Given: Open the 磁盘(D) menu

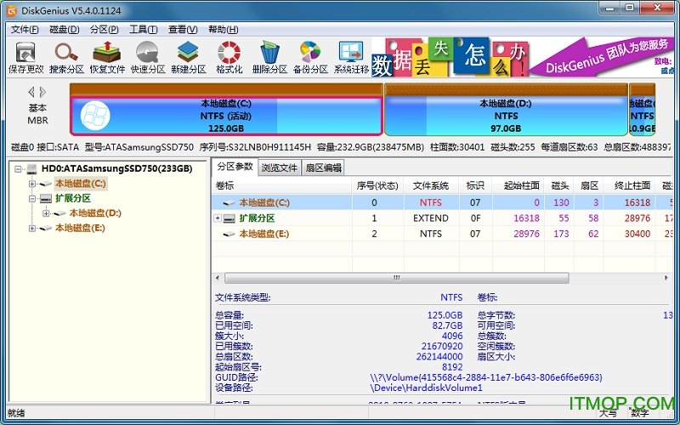Looking at the screenshot, I should 65,30.
